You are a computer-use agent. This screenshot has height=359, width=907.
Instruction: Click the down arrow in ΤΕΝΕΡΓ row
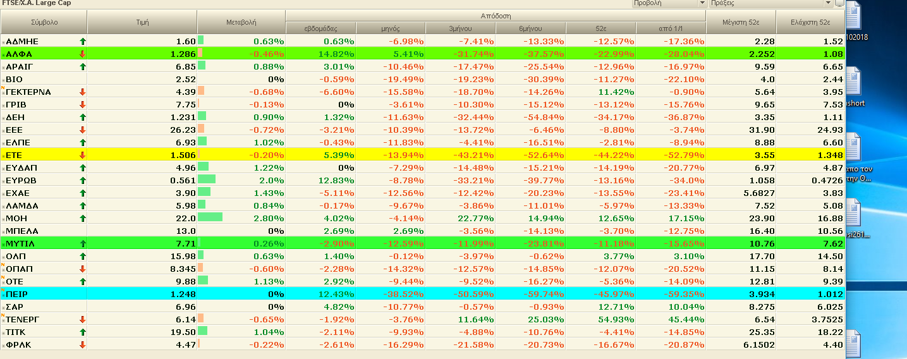tap(82, 319)
